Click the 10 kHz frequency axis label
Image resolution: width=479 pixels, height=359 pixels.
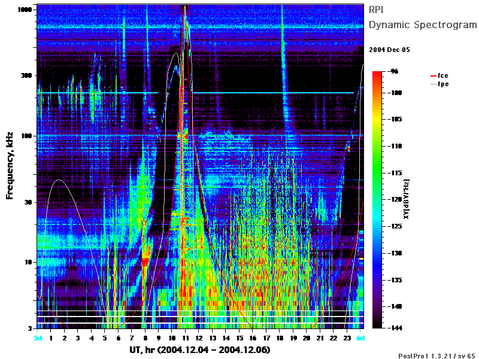coord(28,262)
